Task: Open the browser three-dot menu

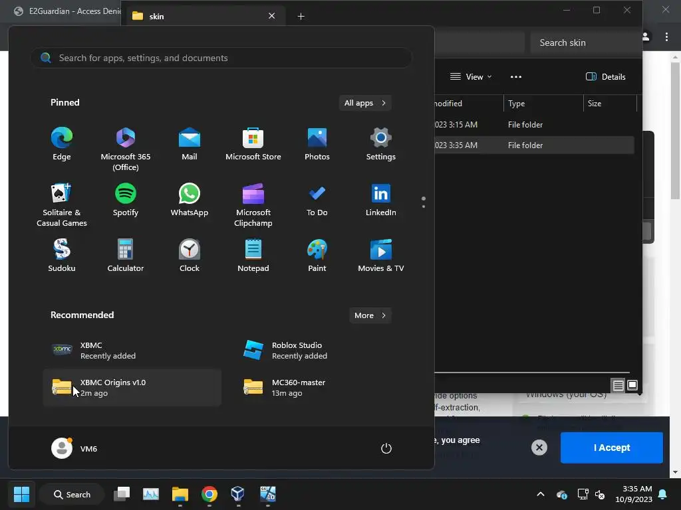Action: point(666,37)
